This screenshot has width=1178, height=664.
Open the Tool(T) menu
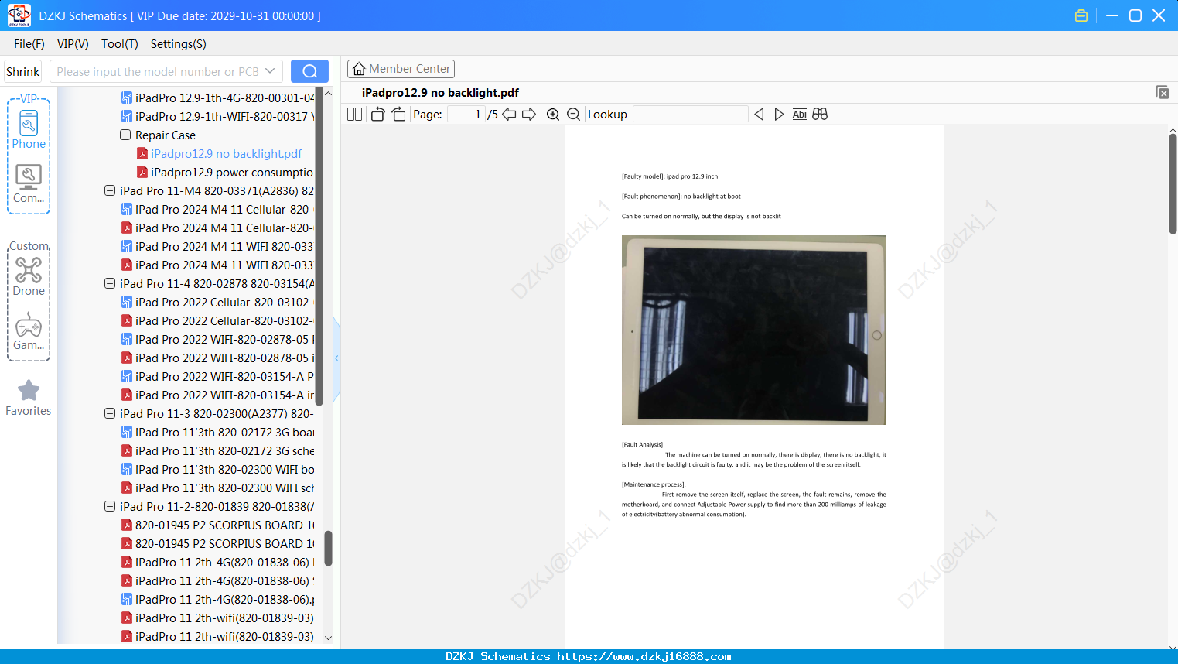120,44
